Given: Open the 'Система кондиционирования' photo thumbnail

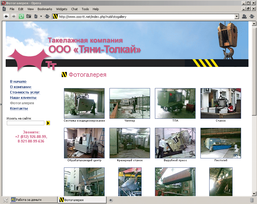Looking at the screenshot, I should tap(84, 103).
